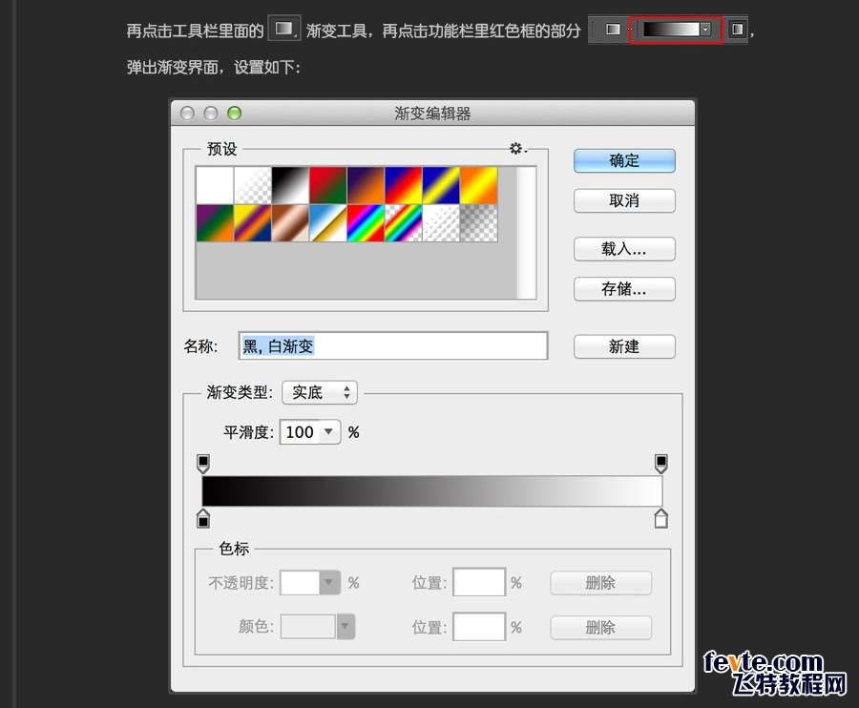Click the Gradient tool icon in instructions

[283, 29]
